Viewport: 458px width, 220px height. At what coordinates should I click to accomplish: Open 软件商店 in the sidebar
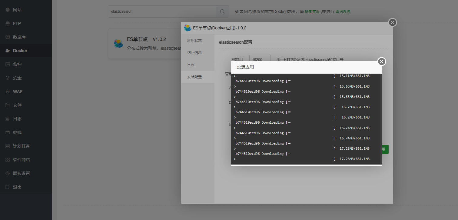(x=26, y=160)
